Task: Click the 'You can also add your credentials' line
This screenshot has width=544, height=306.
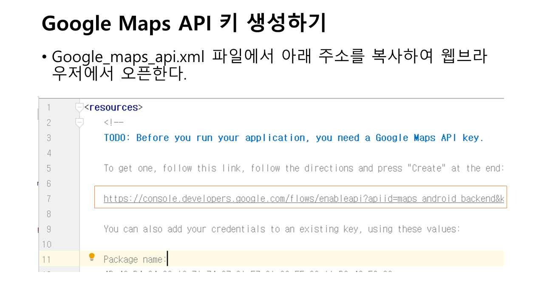Action: pyautogui.click(x=281, y=229)
